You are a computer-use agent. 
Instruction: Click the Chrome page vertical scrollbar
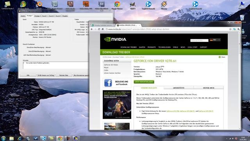[x=239, y=81]
